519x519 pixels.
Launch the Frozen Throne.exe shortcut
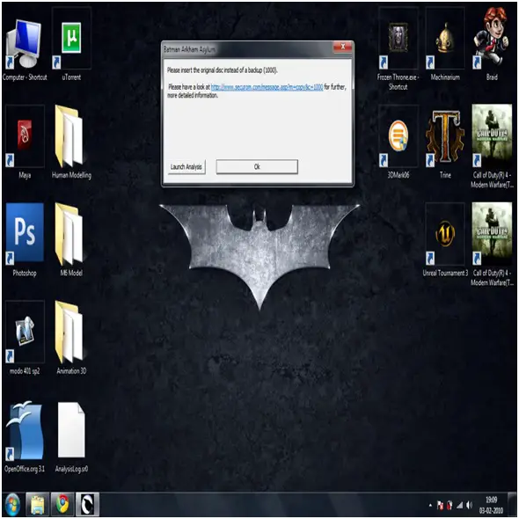[x=398, y=49]
